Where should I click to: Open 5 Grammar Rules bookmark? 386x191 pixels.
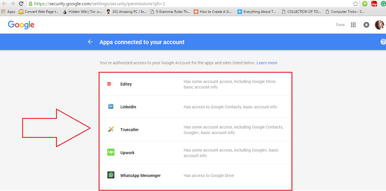[x=170, y=12]
